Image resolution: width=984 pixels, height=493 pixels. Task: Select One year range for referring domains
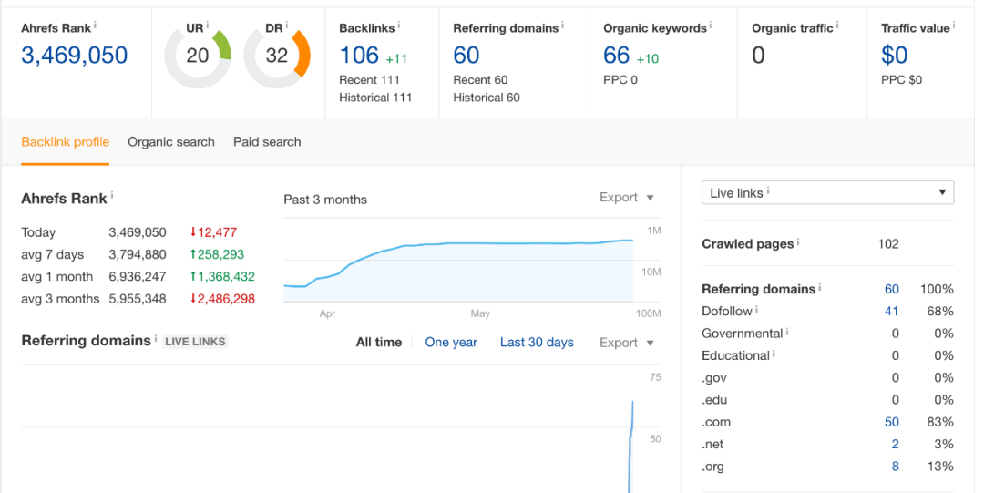[451, 343]
